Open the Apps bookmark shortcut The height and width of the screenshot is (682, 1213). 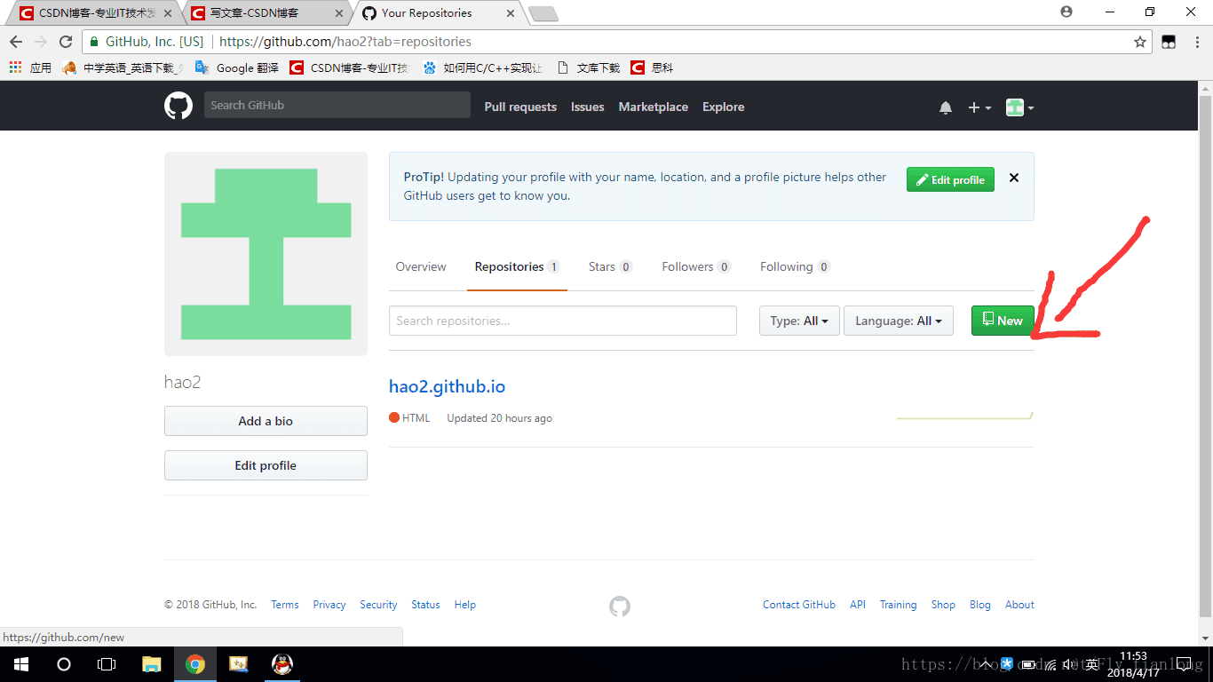click(x=31, y=67)
